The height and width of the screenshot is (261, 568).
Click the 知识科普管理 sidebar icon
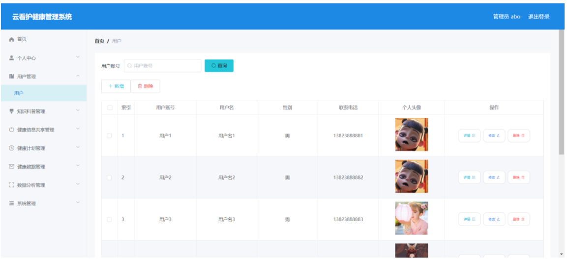[x=12, y=111]
